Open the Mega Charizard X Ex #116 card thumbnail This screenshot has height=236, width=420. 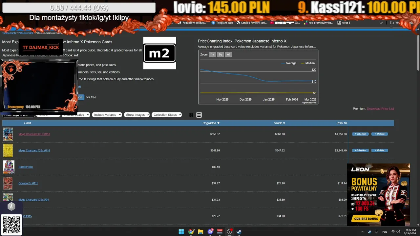[x=8, y=150]
